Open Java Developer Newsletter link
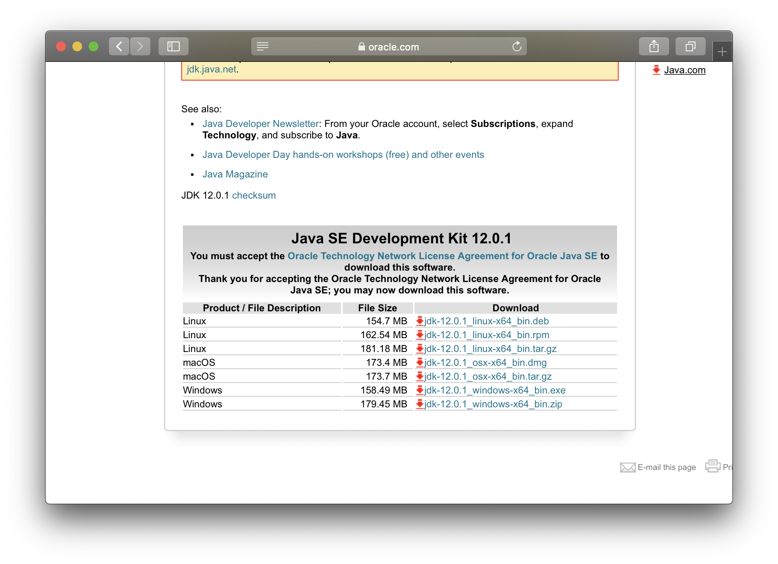Screen dimensions: 778x564 click(261, 124)
